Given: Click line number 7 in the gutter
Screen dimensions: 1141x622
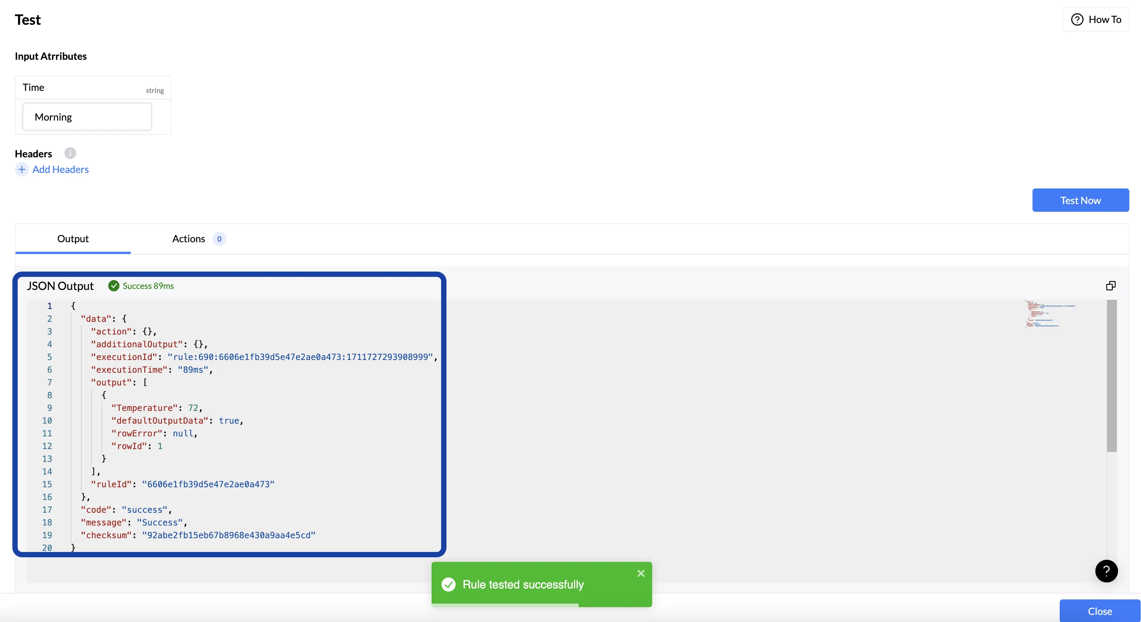Looking at the screenshot, I should pyautogui.click(x=49, y=382).
